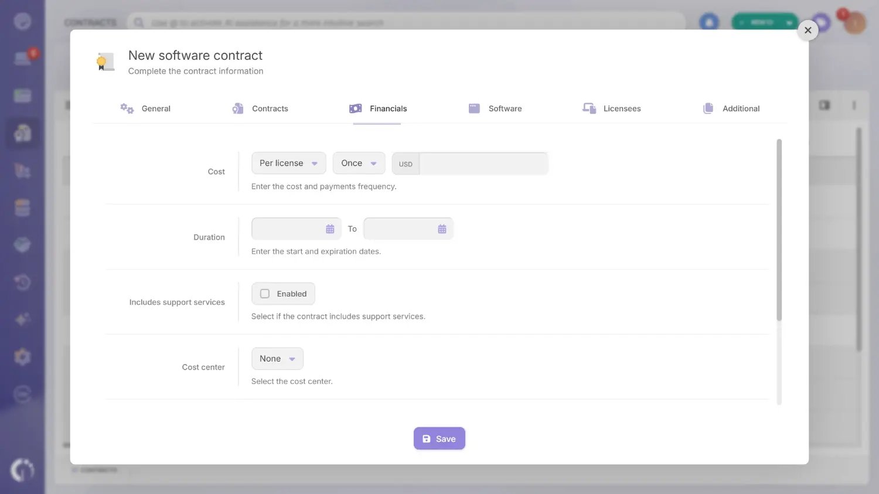Click the sidebar gear settings icon
Screen dimensions: 879x494
click(x=22, y=356)
